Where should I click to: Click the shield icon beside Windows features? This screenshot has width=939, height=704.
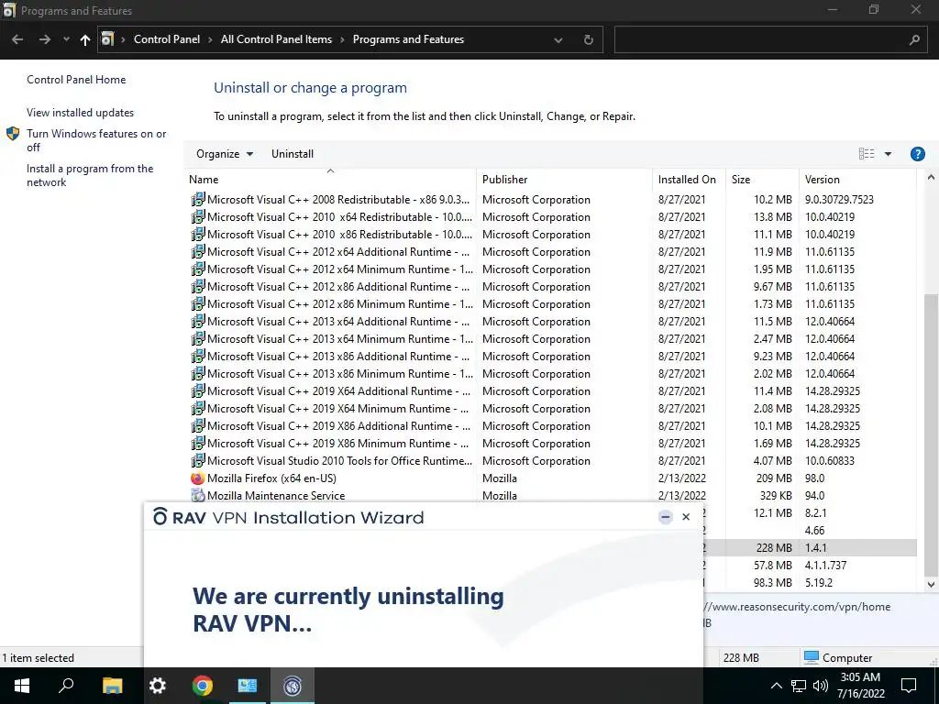coord(13,134)
